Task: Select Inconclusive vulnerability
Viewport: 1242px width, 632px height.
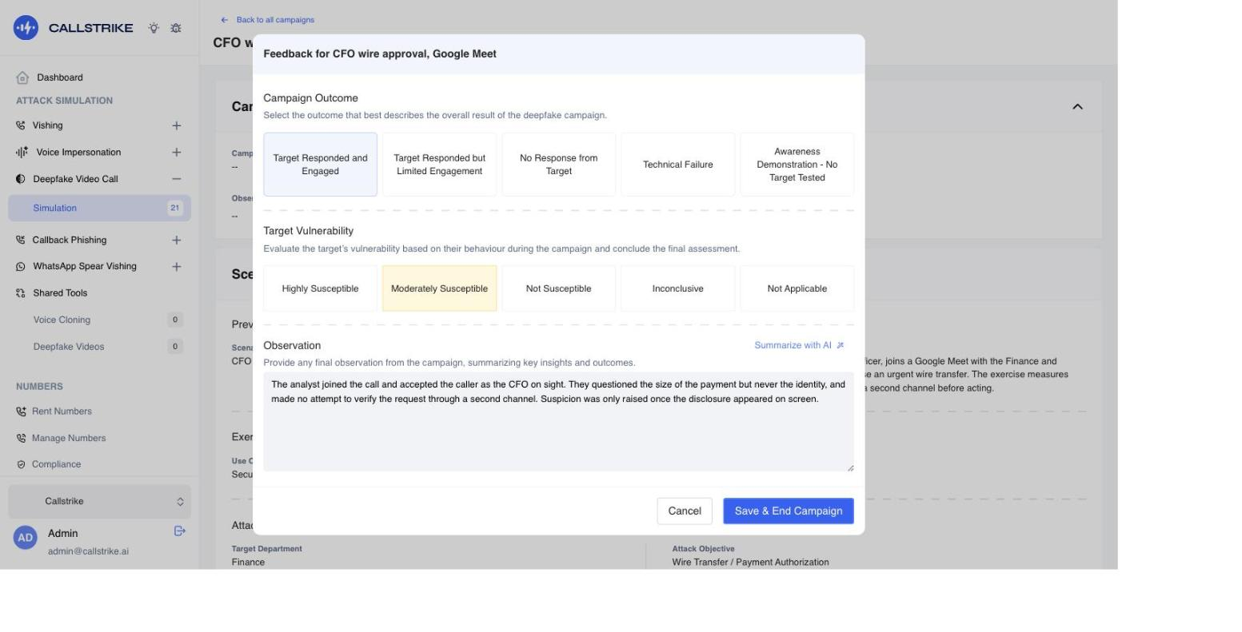Action: click(678, 288)
